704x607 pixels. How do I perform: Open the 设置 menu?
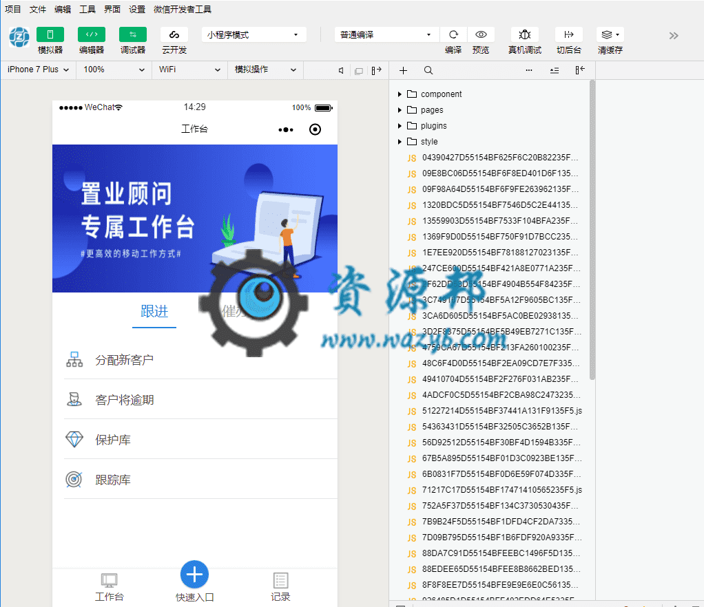tap(137, 9)
